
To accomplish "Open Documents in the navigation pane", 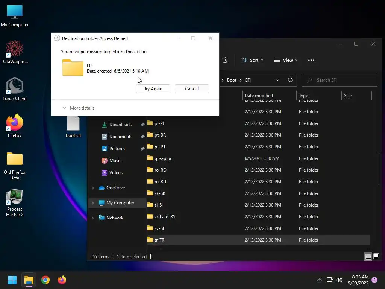I will pyautogui.click(x=121, y=137).
